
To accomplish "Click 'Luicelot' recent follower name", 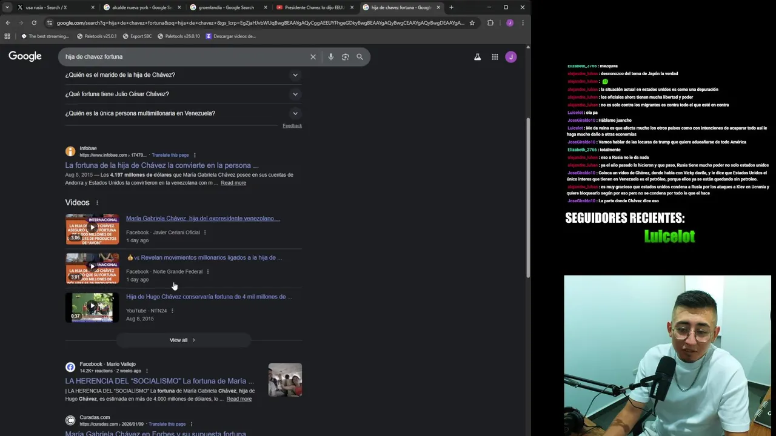I will point(669,237).
